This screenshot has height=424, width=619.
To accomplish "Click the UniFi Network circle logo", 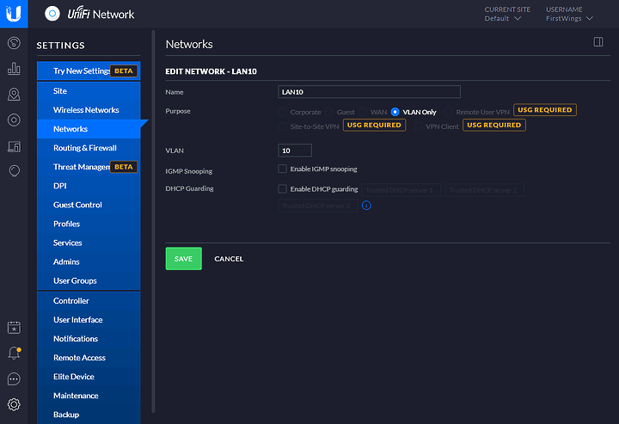I will 52,14.
